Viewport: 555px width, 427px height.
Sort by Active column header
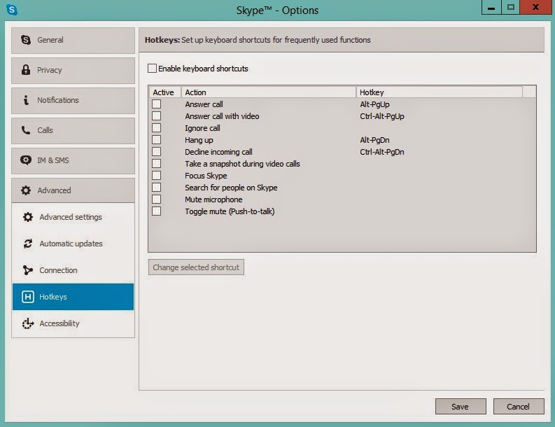(165, 92)
